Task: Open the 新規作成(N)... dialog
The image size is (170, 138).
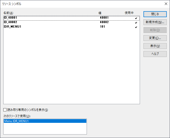Action: (155, 22)
